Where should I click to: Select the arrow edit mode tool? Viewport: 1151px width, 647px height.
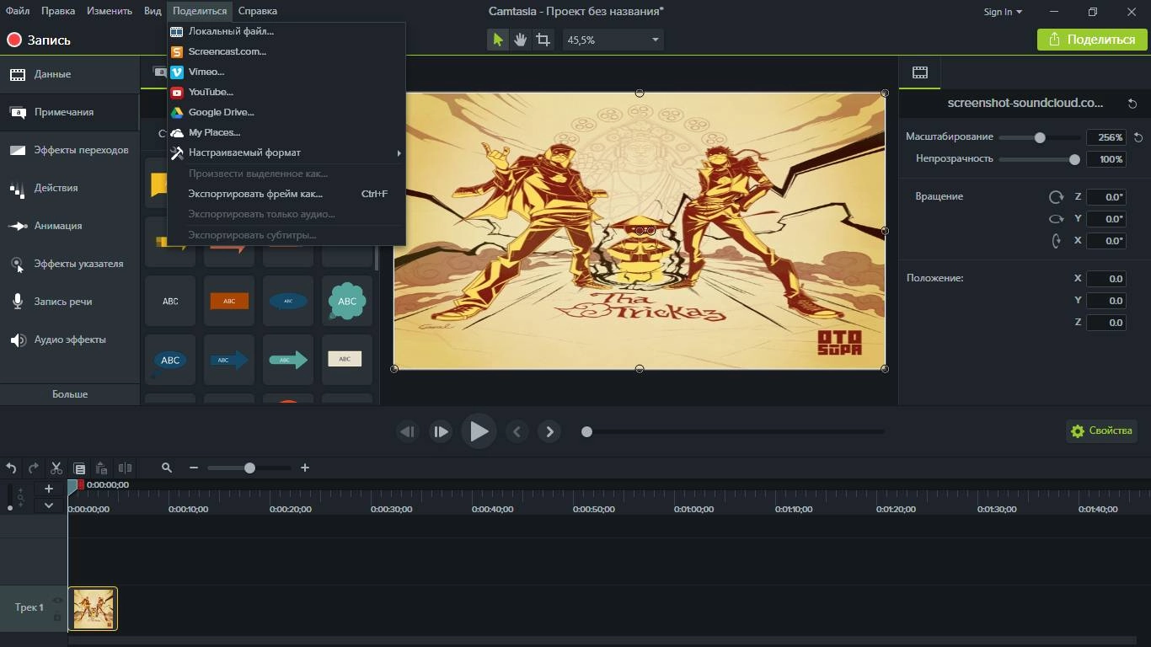pos(498,40)
